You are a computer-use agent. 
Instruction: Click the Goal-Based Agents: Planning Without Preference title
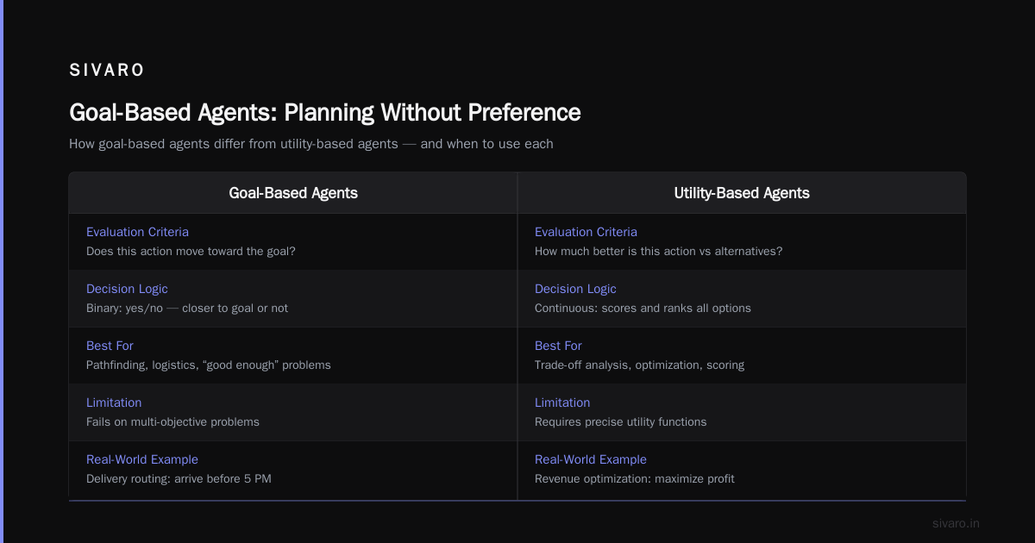325,112
